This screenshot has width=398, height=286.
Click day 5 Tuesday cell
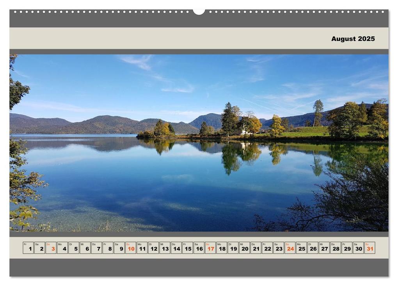point(74,248)
